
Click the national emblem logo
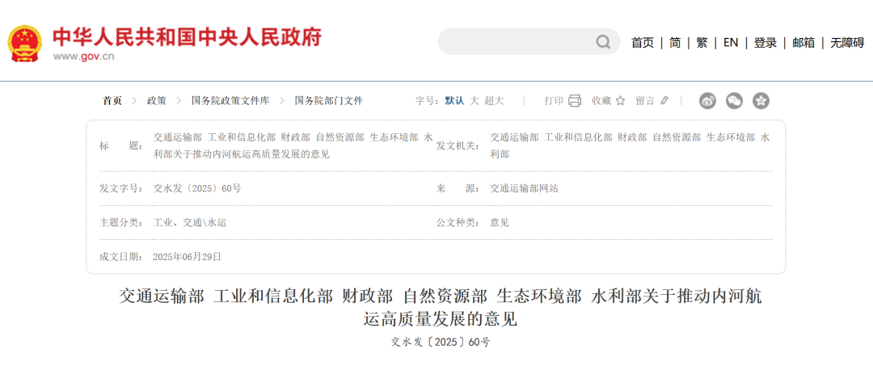[25, 42]
